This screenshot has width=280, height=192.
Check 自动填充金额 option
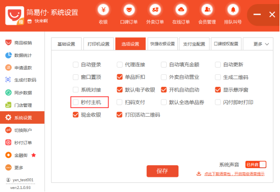[164, 65]
